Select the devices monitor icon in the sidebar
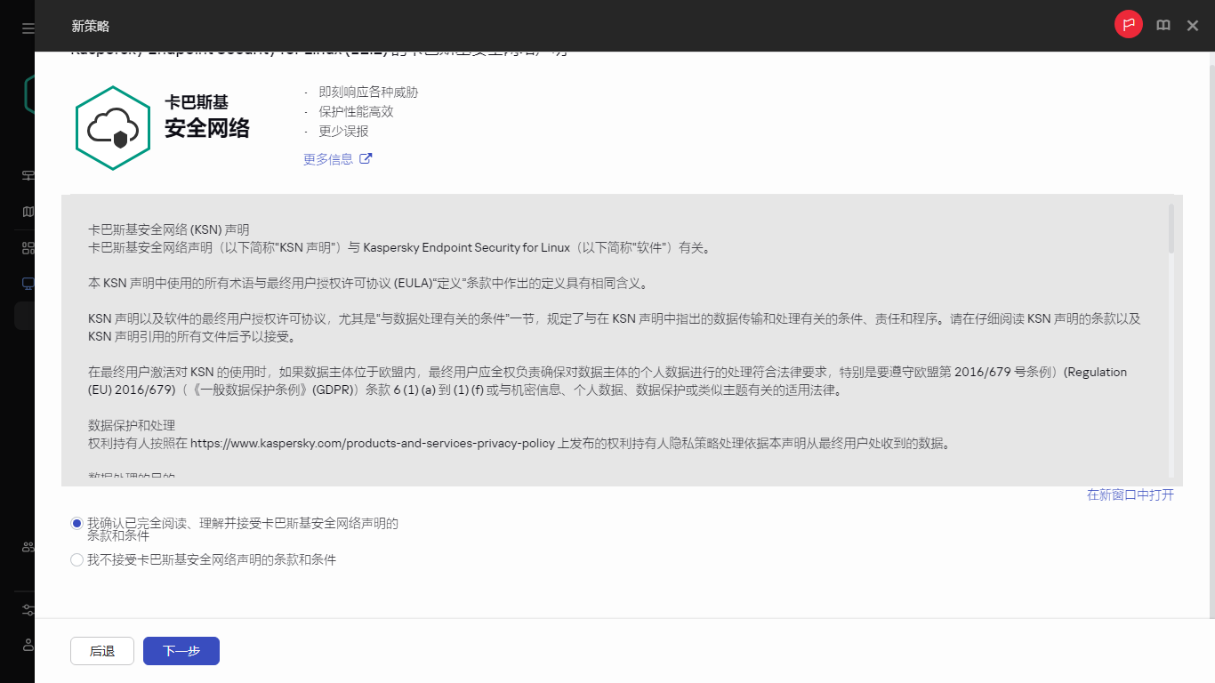This screenshot has height=683, width=1215. tap(27, 283)
